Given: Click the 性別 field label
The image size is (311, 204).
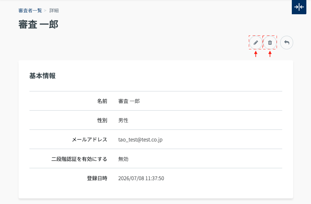Looking at the screenshot, I should click(102, 120).
